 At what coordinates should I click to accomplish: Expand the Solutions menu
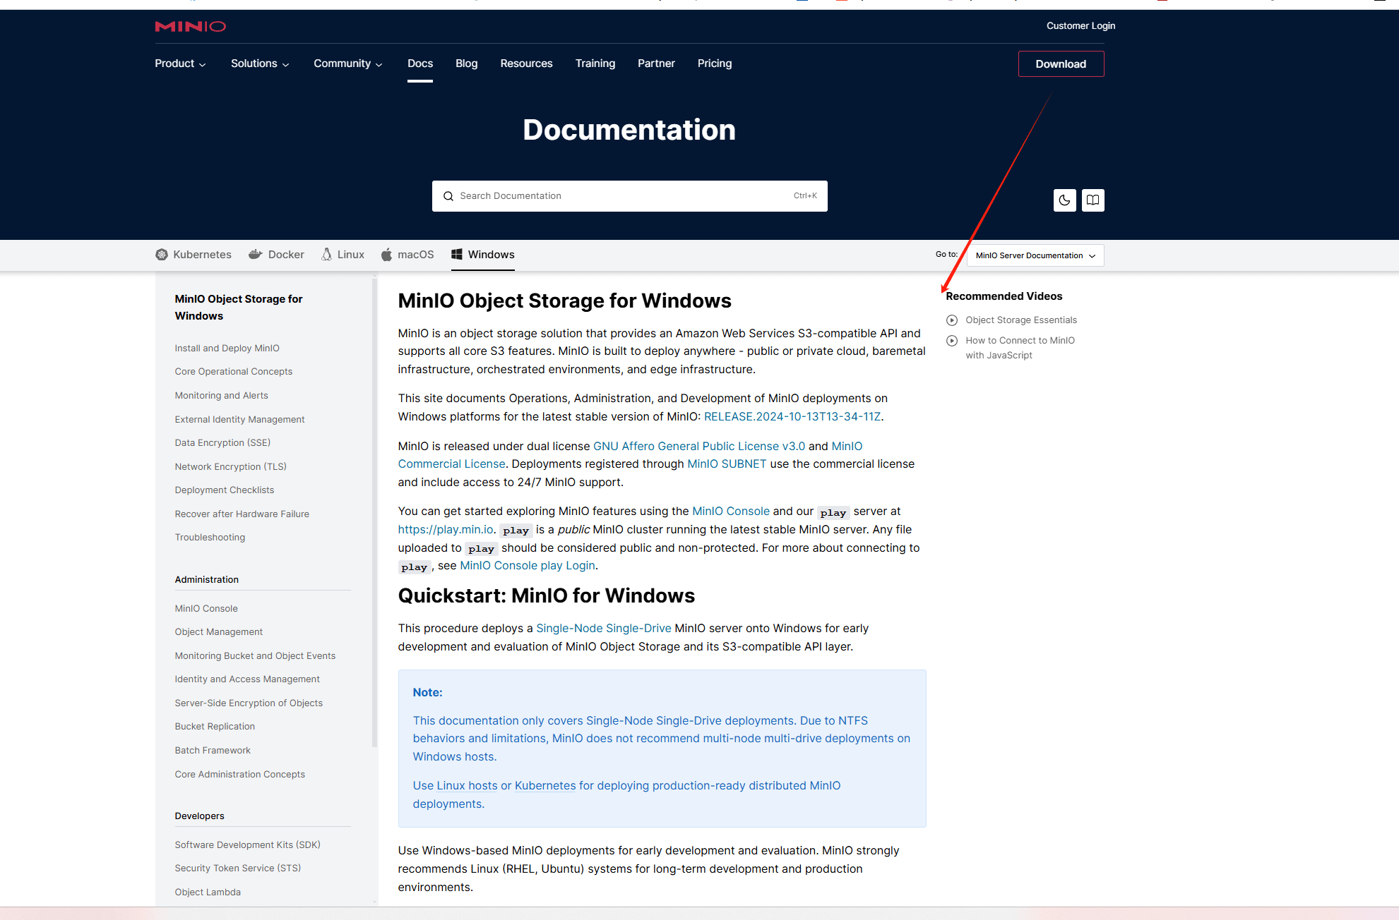(x=260, y=63)
